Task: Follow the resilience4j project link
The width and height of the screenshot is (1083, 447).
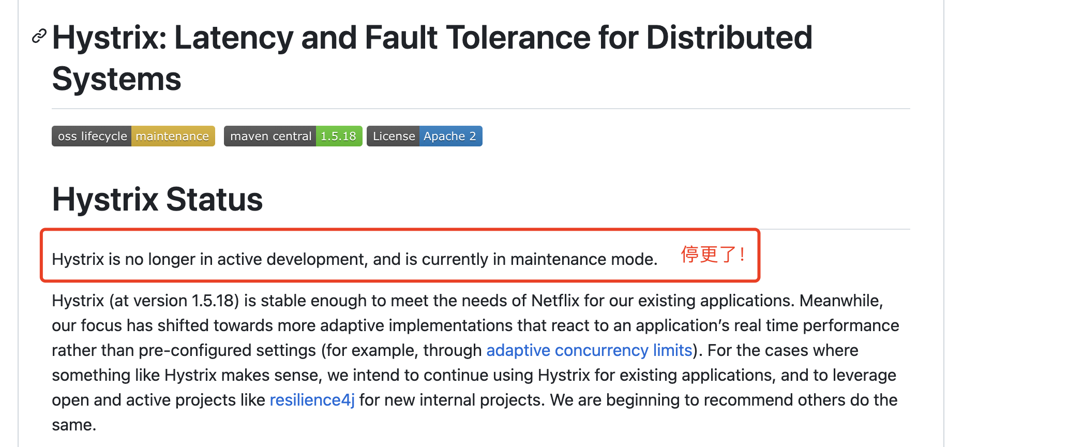Action: click(x=312, y=400)
